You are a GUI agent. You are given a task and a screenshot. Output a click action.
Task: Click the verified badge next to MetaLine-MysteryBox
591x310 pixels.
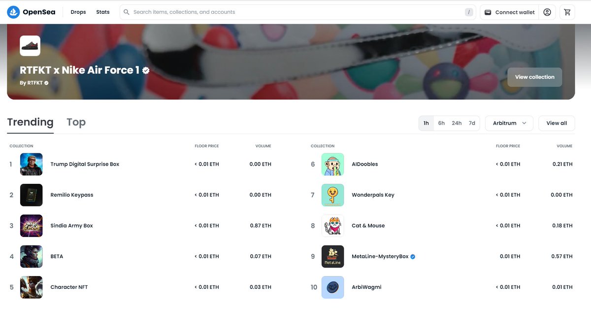pyautogui.click(x=412, y=256)
